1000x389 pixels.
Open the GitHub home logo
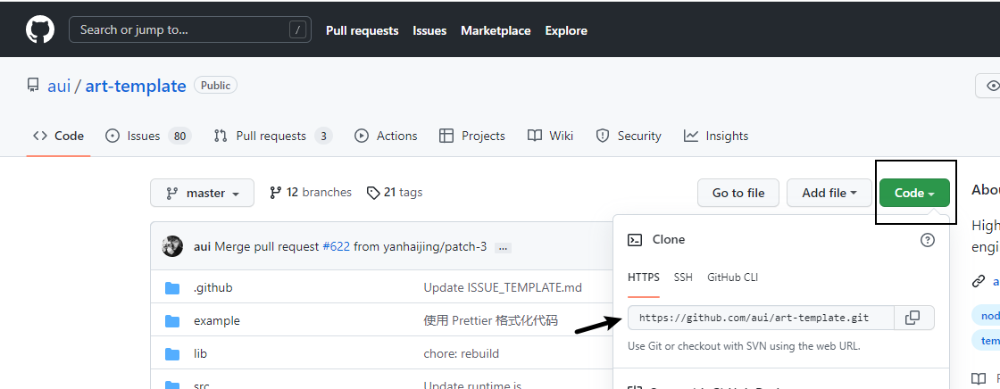[x=40, y=30]
